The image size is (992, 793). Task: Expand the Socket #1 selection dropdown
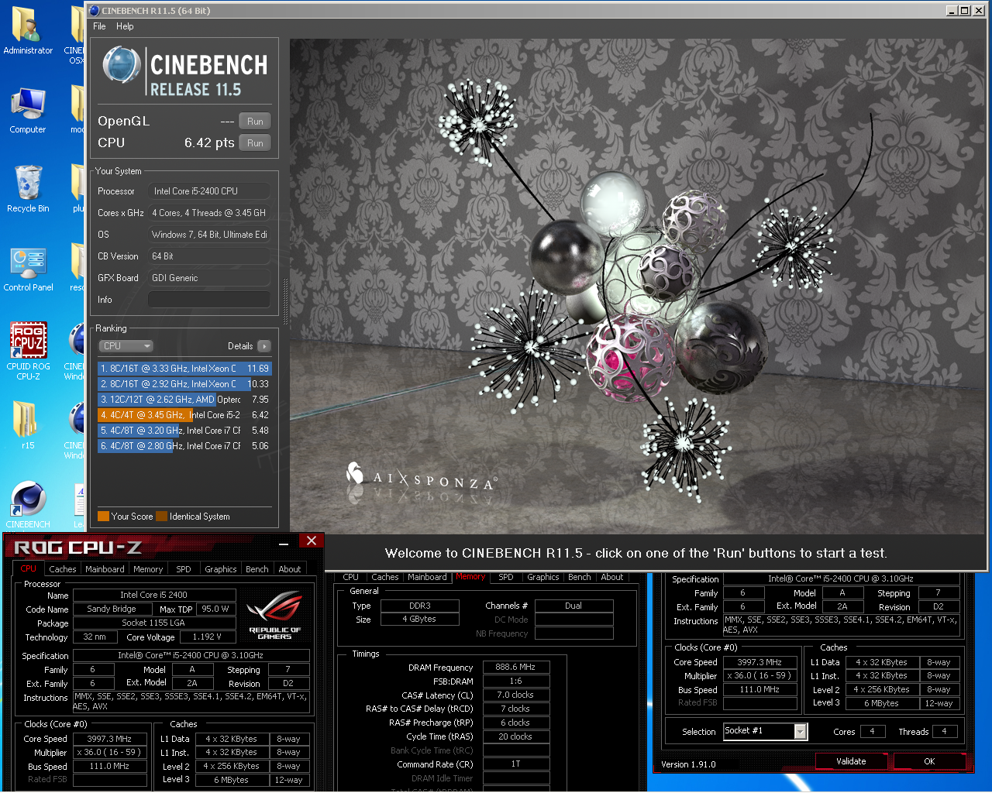[x=801, y=731]
